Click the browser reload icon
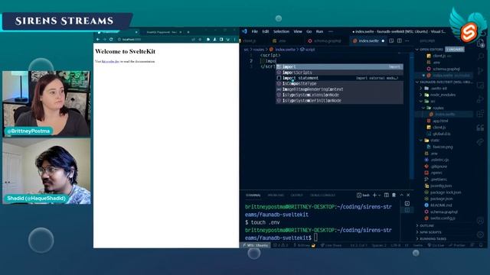This screenshot has width=490, height=275. point(111,40)
